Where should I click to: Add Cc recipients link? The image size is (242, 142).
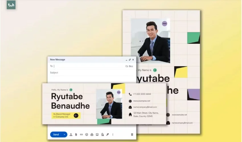(127, 66)
